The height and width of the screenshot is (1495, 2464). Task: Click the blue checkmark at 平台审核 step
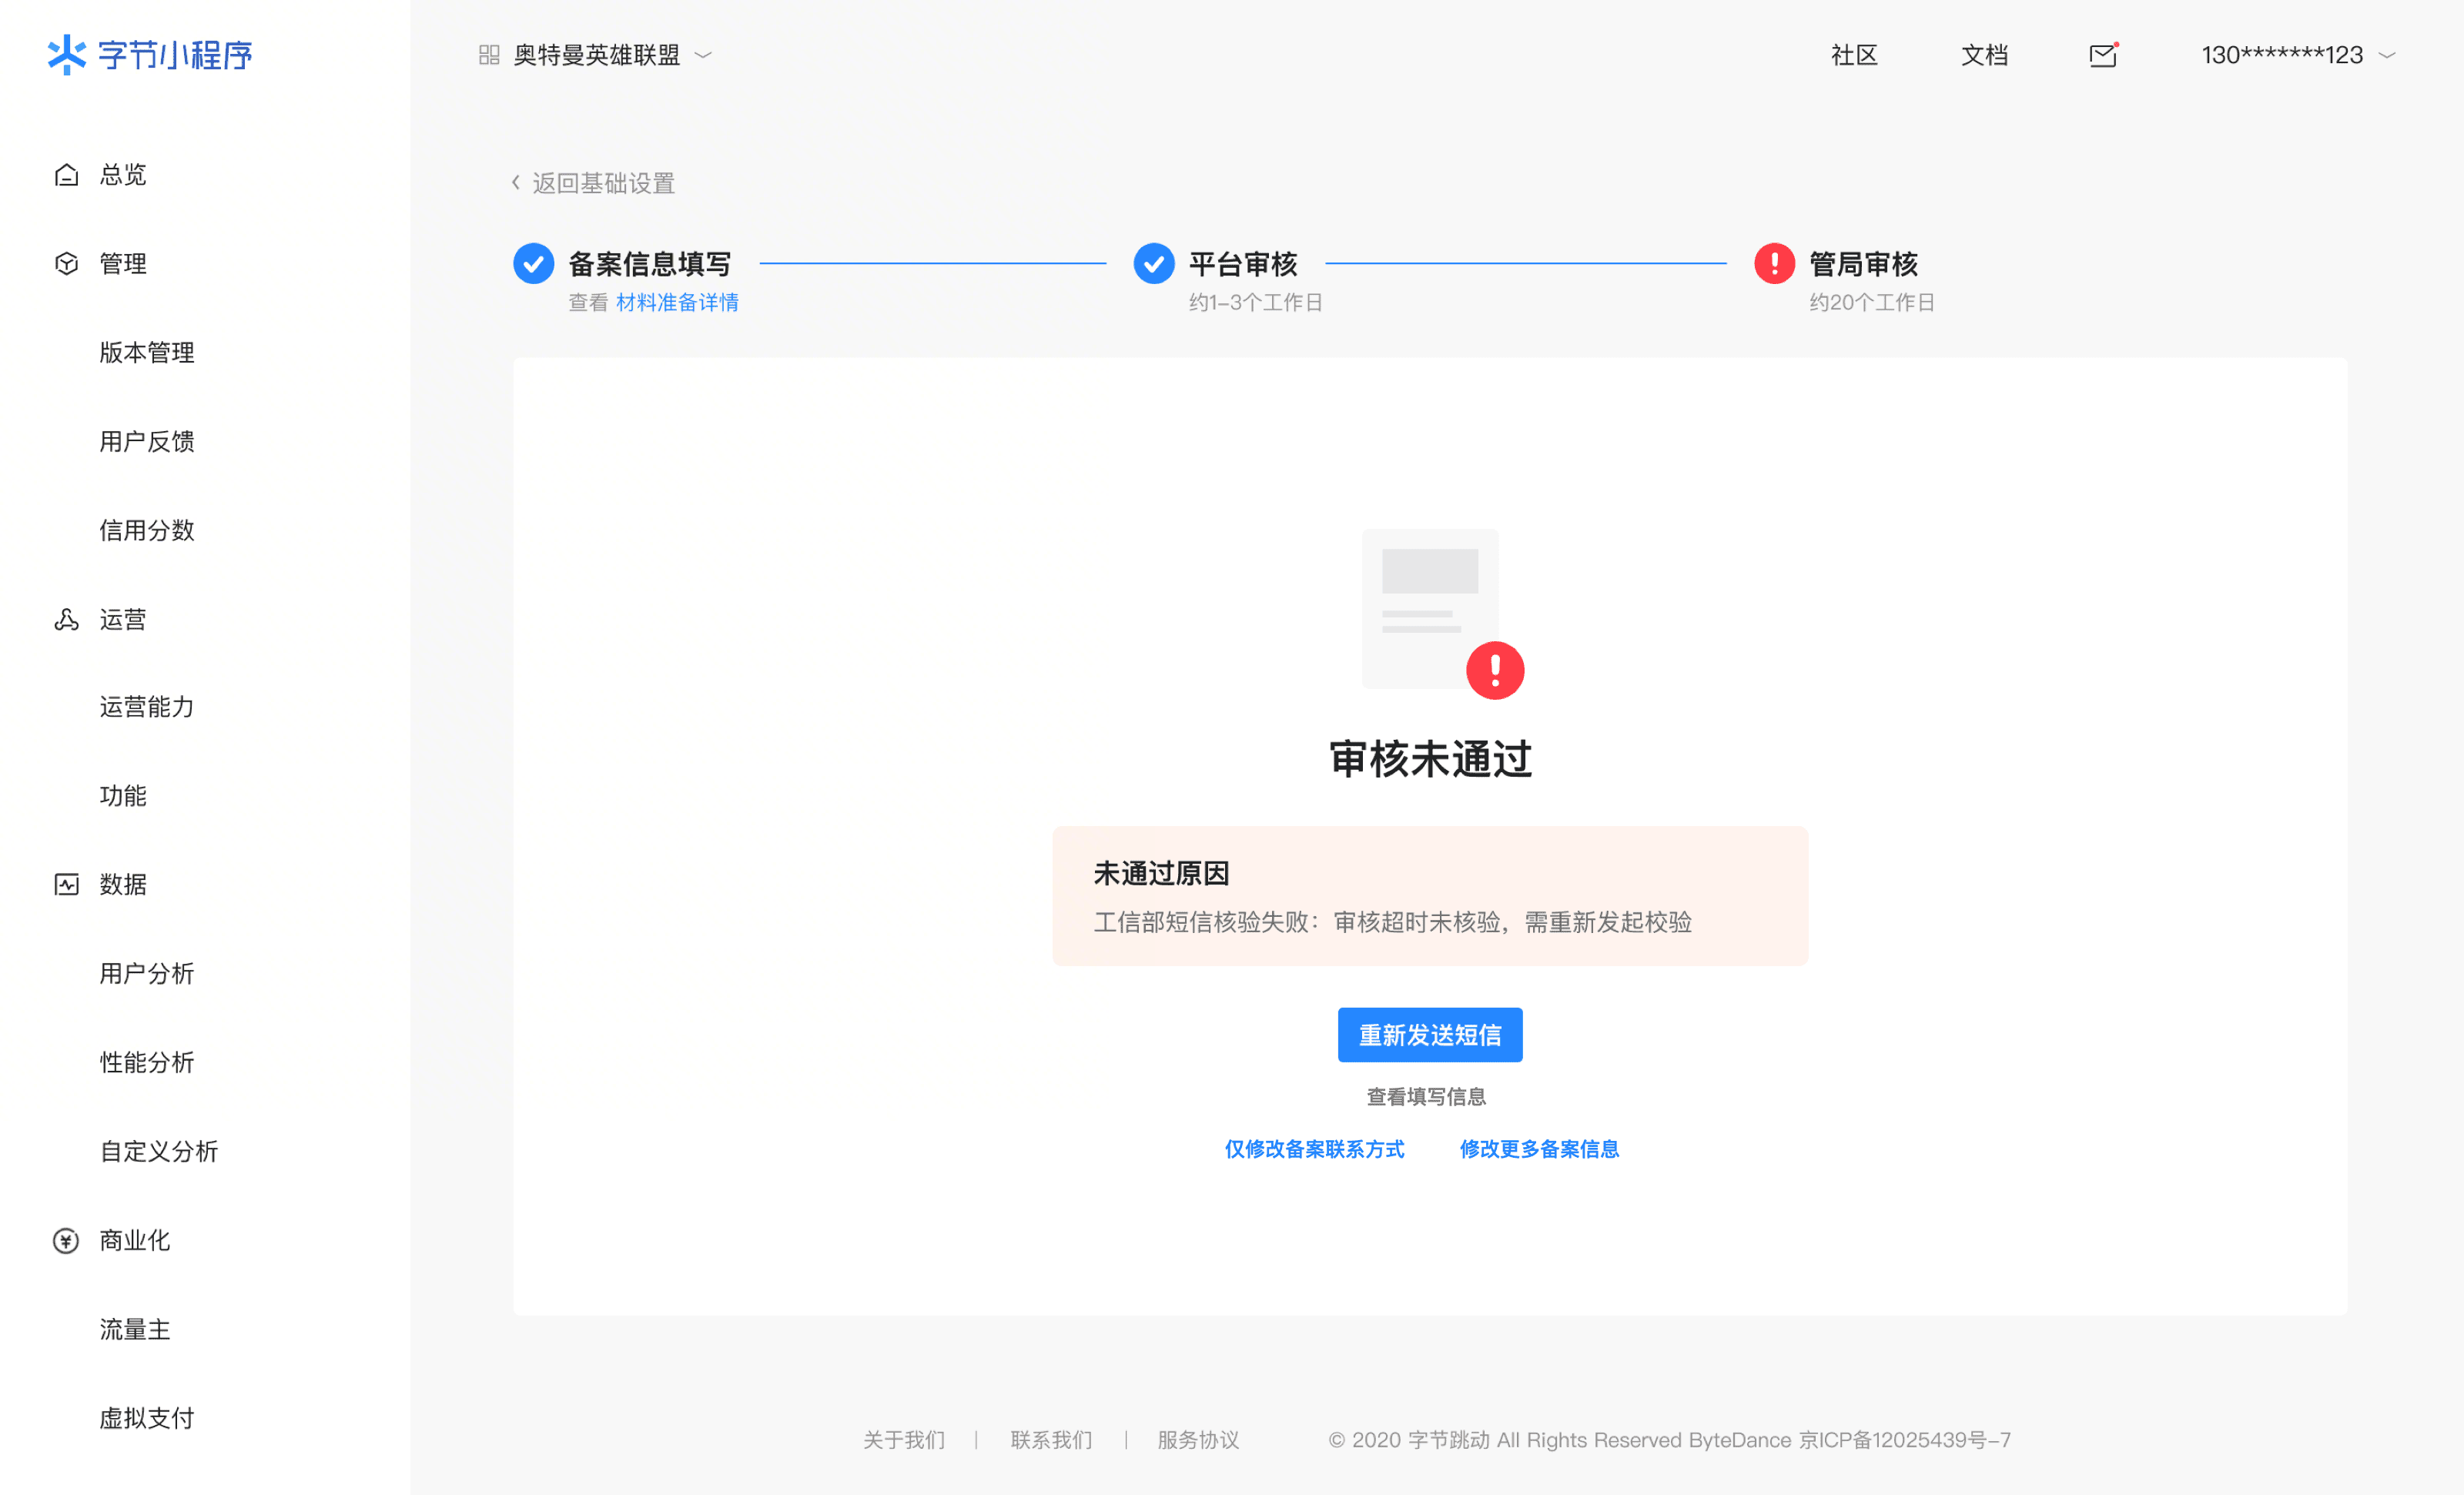pos(1153,264)
